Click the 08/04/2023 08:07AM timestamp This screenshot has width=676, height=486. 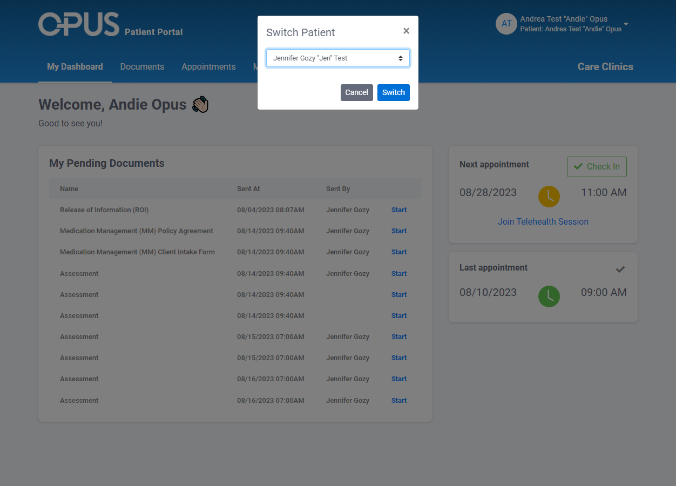click(x=271, y=210)
